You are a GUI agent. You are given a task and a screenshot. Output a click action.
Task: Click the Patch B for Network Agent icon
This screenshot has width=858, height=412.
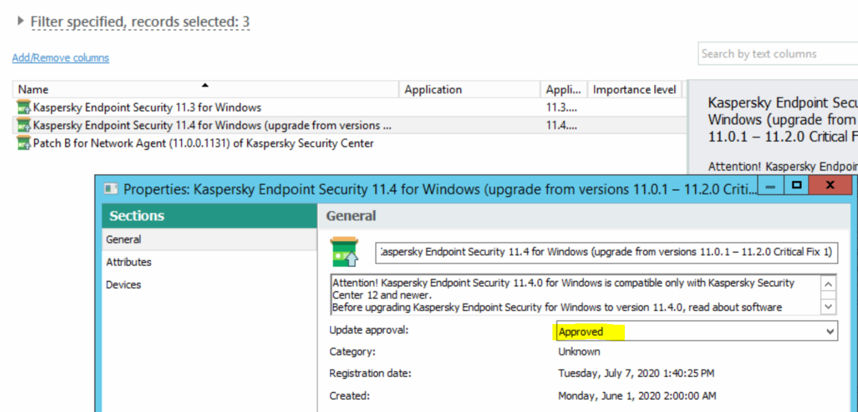24,143
